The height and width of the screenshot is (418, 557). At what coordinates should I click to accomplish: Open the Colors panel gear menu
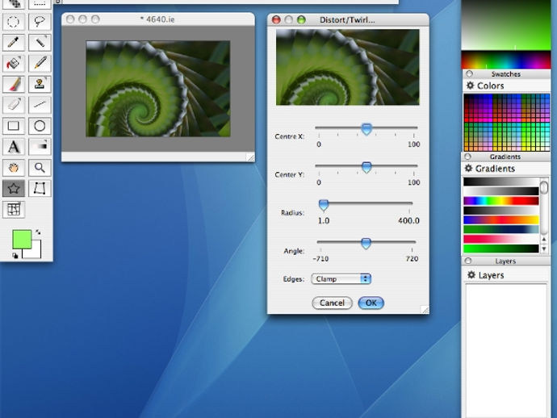point(471,86)
